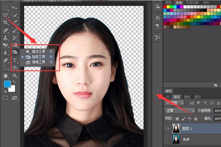Open the 属性 panel tab

tap(169, 91)
